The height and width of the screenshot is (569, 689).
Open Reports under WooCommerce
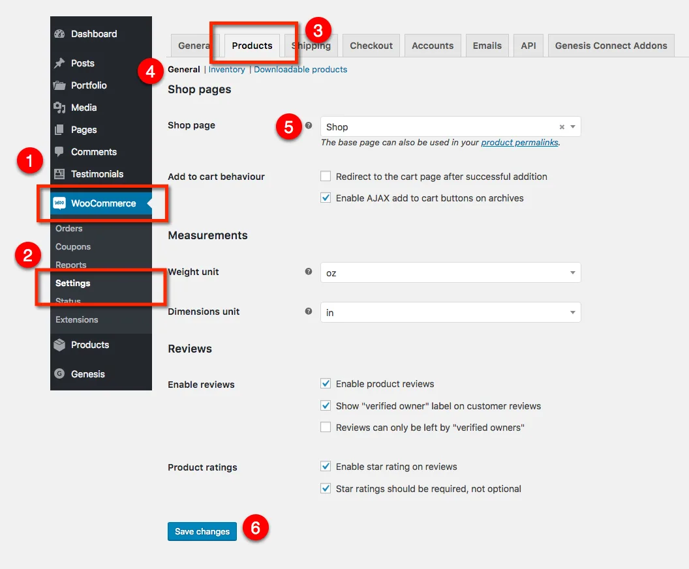click(70, 265)
